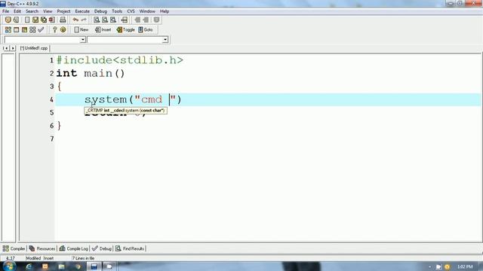The image size is (483, 271).
Task: Click the Print toolbar icon
Action: click(63, 20)
